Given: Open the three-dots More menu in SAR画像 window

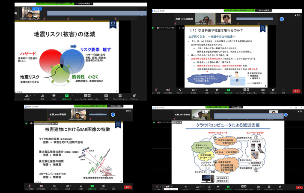Looking at the screenshot, I should pos(113,187).
